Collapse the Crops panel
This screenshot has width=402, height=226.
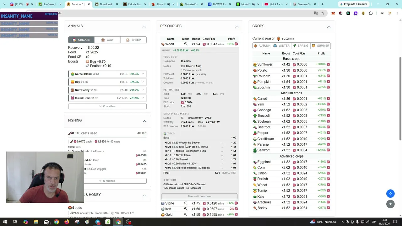[x=329, y=27]
